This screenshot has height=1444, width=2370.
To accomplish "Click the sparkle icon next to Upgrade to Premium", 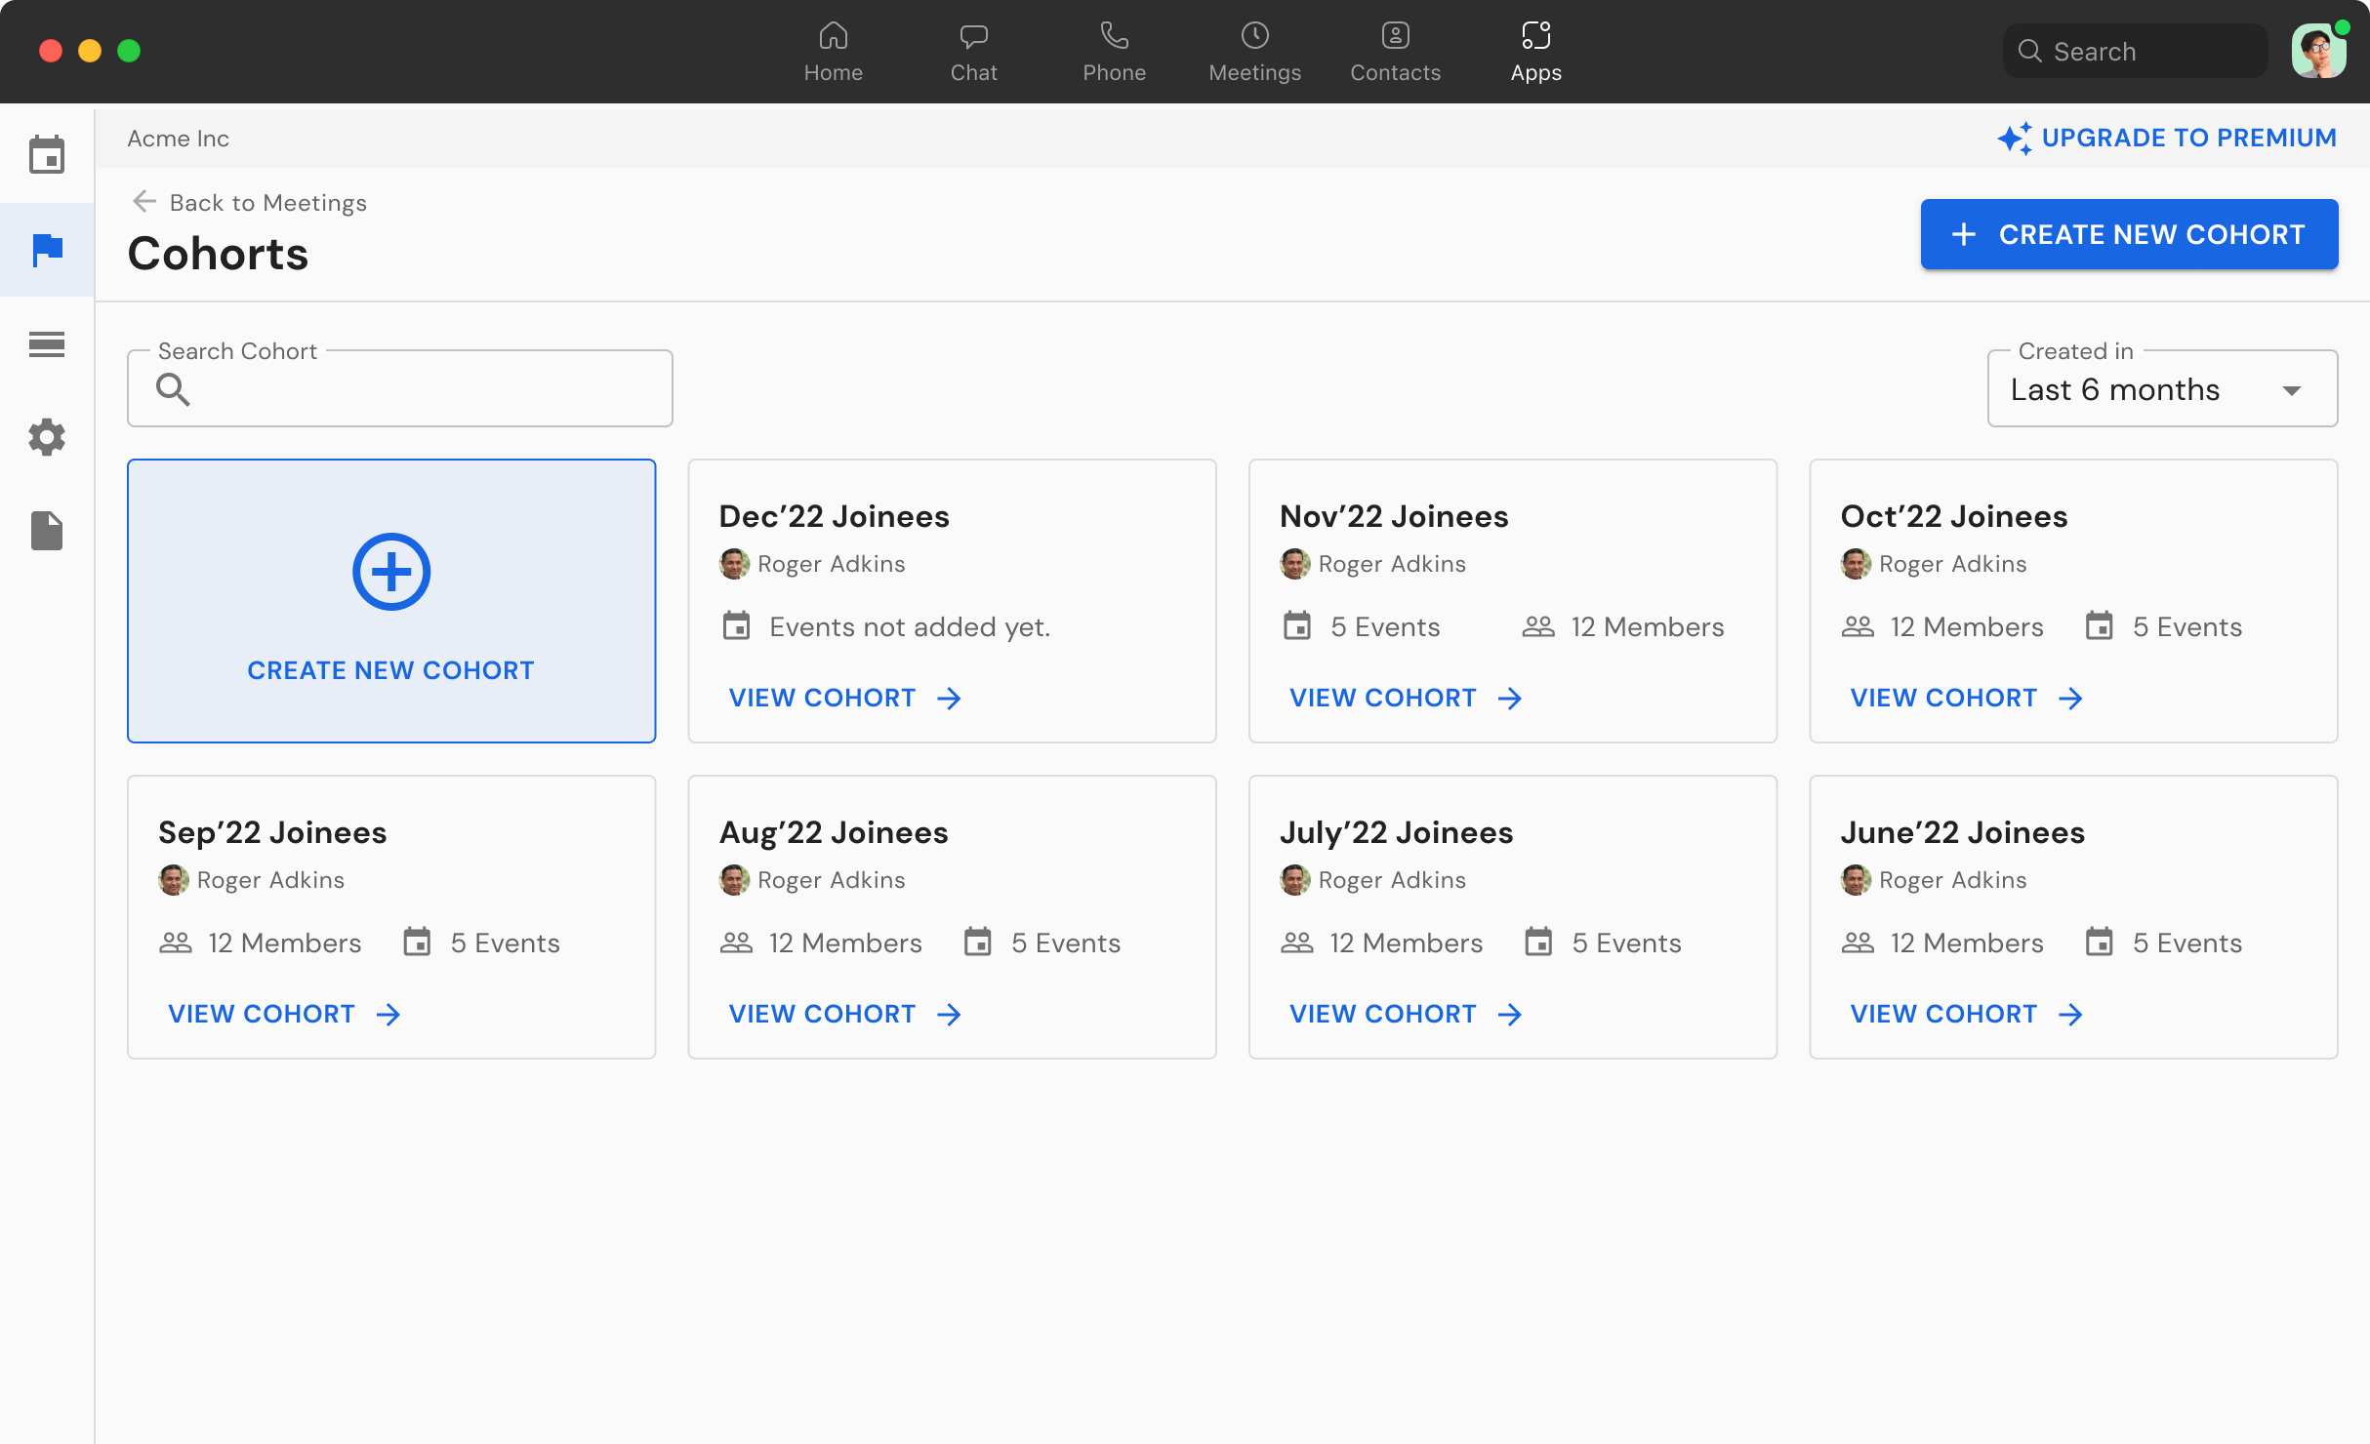I will point(2014,138).
